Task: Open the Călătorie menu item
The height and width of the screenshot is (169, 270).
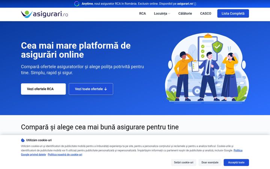Action: (185, 14)
